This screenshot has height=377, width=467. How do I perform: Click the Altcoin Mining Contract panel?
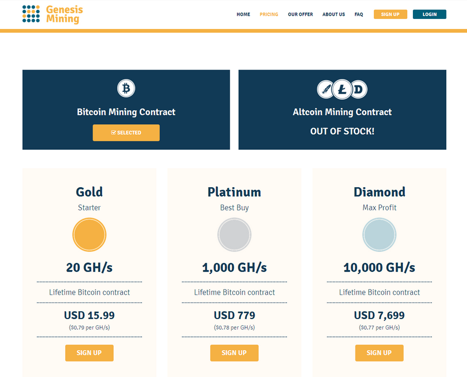342,110
